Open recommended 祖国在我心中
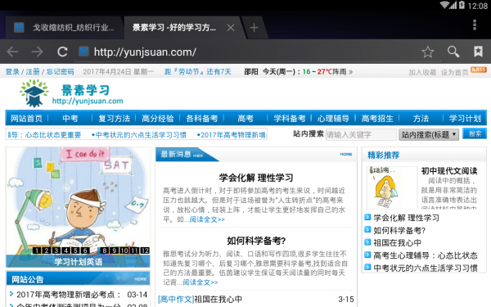This screenshot has height=307, width=491. pyautogui.click(x=397, y=243)
